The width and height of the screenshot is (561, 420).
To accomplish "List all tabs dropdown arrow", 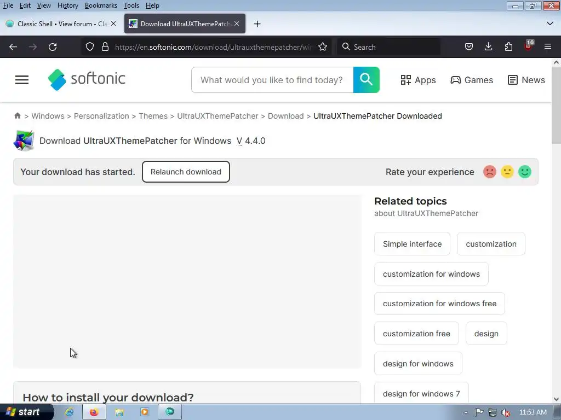I will [x=550, y=24].
